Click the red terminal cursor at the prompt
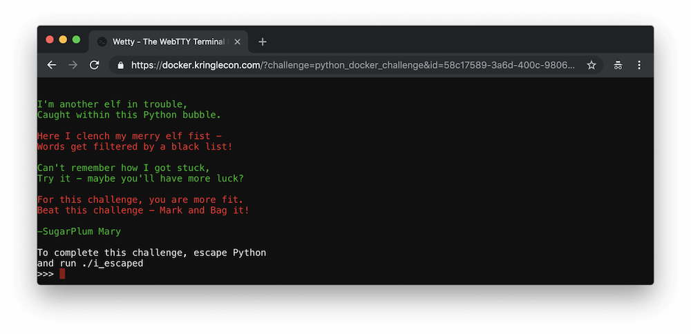691x334 pixels. (62, 274)
